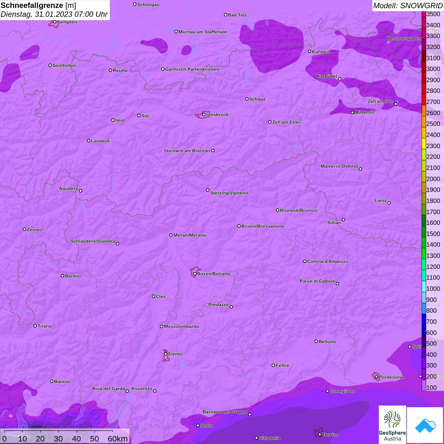Select the Bassano del Grappa label
Image resolution: width=444 pixels, height=444 pixels.
tap(225, 412)
